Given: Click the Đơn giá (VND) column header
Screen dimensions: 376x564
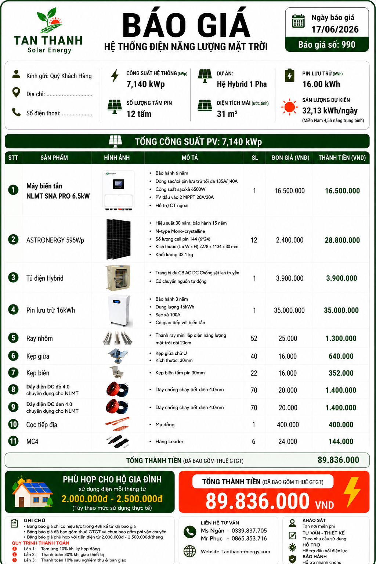Looking at the screenshot, I should click(290, 158).
